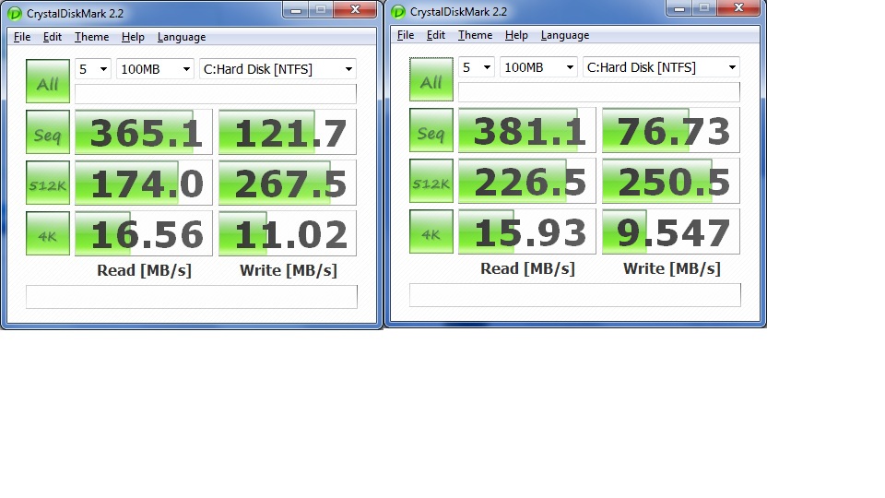The image size is (885, 498).
Task: Click 4K write value 9.547
Action: pyautogui.click(x=671, y=231)
